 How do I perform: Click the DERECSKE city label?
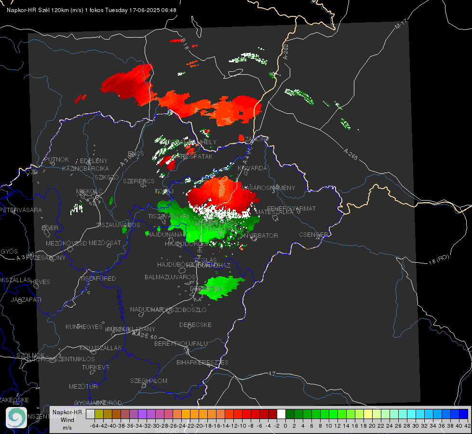[x=195, y=325]
